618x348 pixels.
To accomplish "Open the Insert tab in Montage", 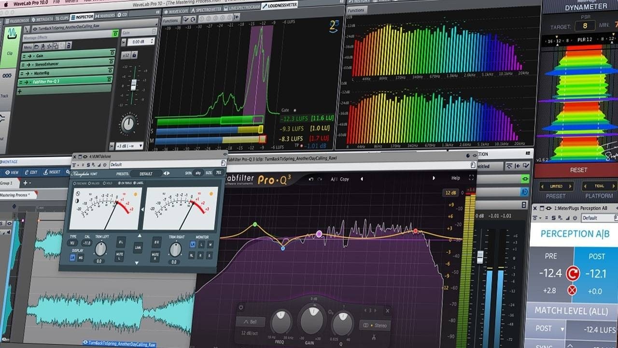I will pos(52,172).
